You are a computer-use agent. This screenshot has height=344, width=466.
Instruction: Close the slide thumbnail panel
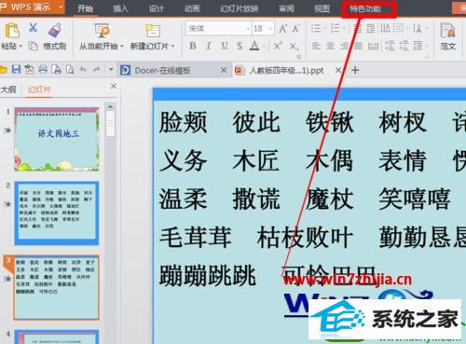click(x=114, y=86)
